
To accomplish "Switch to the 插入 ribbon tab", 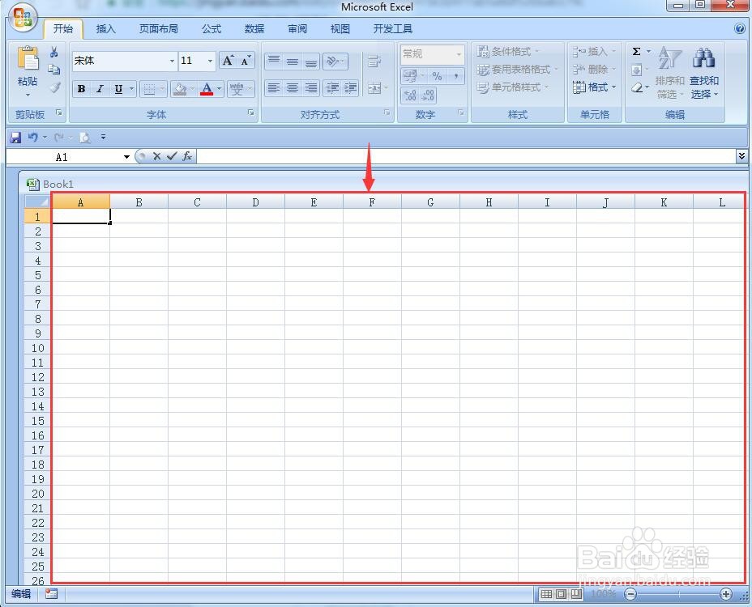I will coord(105,29).
